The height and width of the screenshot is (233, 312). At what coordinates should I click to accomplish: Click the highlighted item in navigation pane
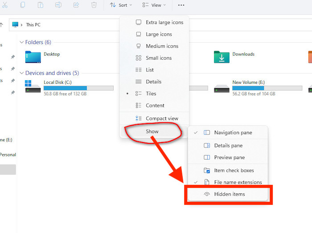pyautogui.click(x=8, y=170)
